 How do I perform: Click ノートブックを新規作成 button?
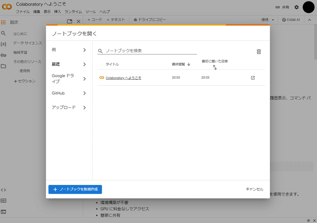pyautogui.click(x=75, y=189)
